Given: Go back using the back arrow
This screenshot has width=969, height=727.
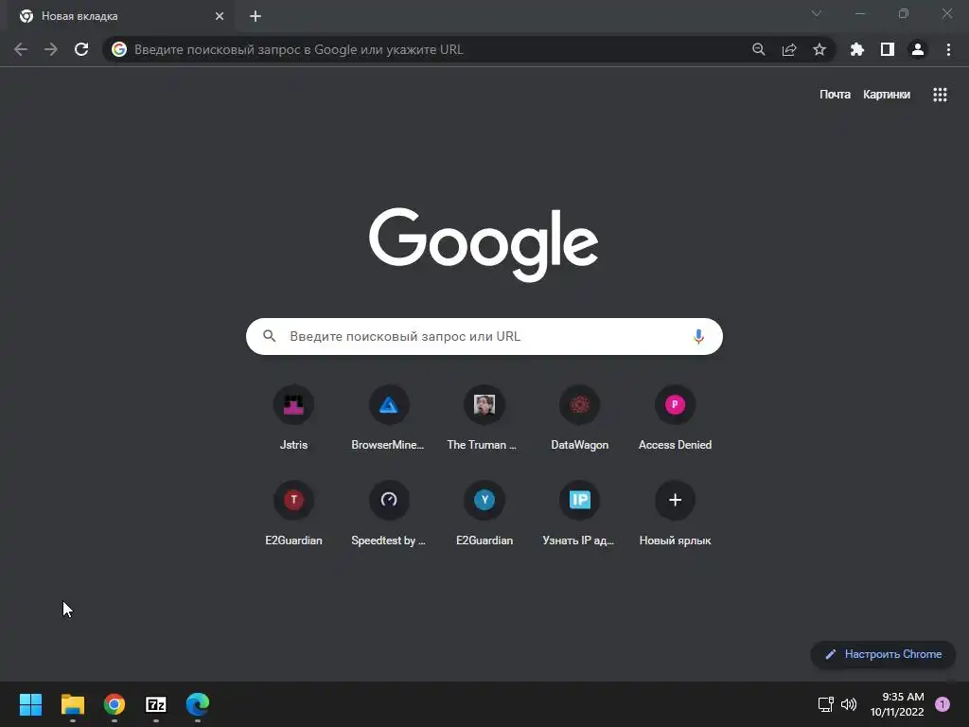Looking at the screenshot, I should point(21,49).
